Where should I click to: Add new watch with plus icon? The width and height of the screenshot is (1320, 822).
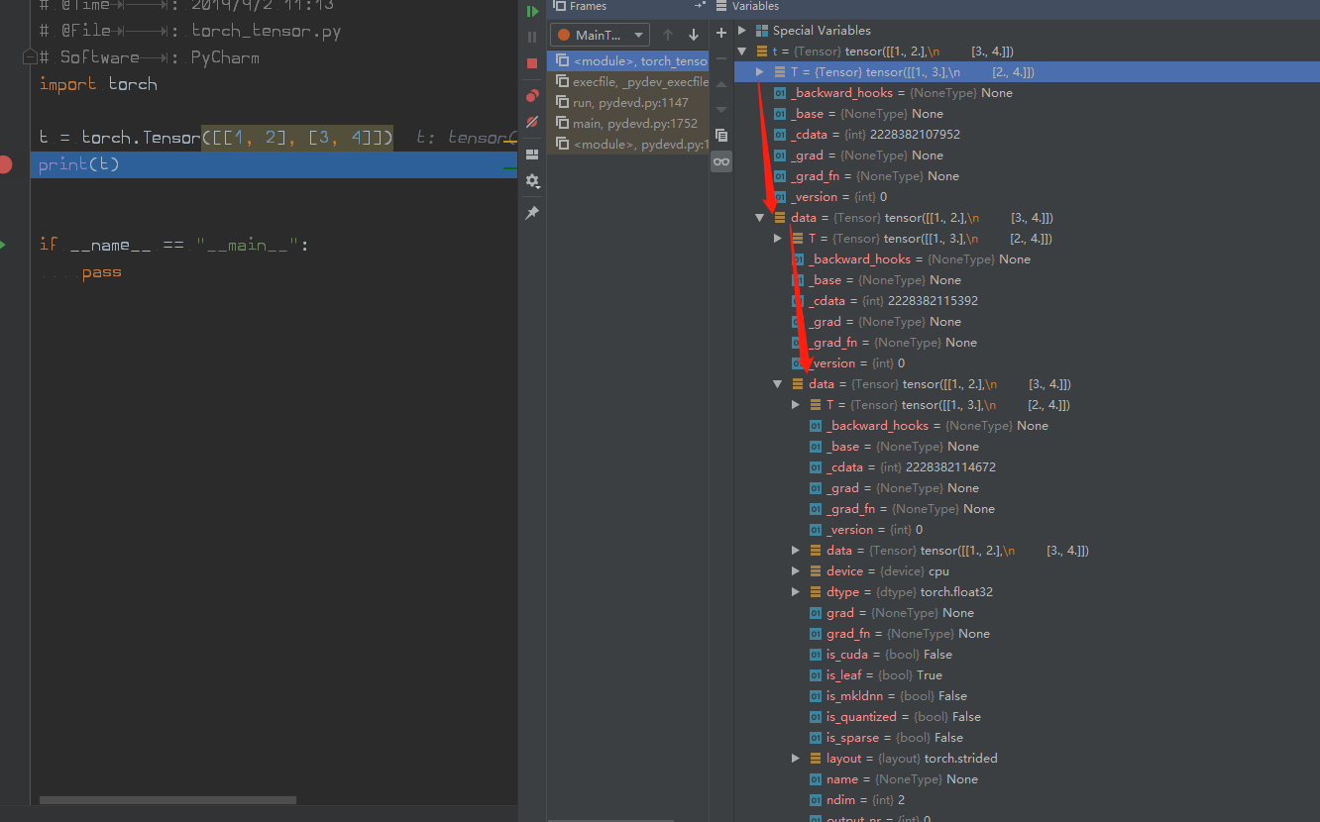coord(721,33)
